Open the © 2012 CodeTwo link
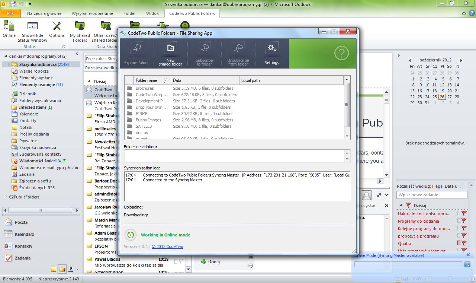The image size is (476, 283). (167, 247)
